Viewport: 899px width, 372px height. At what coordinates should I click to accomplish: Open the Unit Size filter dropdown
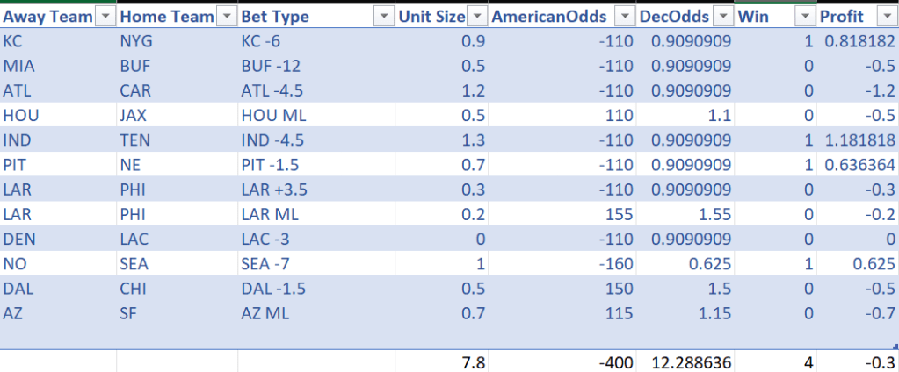(x=477, y=17)
